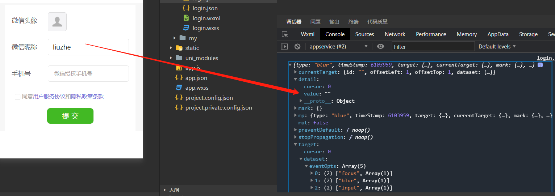Expand the currentTarget property
Screen dimensions: 555x196
(x=295, y=72)
